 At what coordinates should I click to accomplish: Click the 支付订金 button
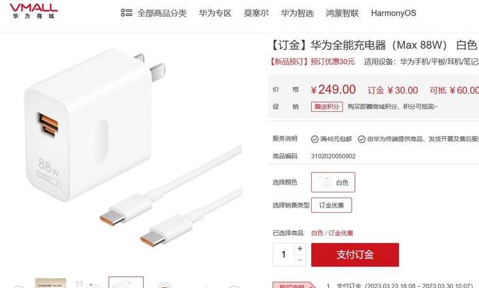(355, 255)
